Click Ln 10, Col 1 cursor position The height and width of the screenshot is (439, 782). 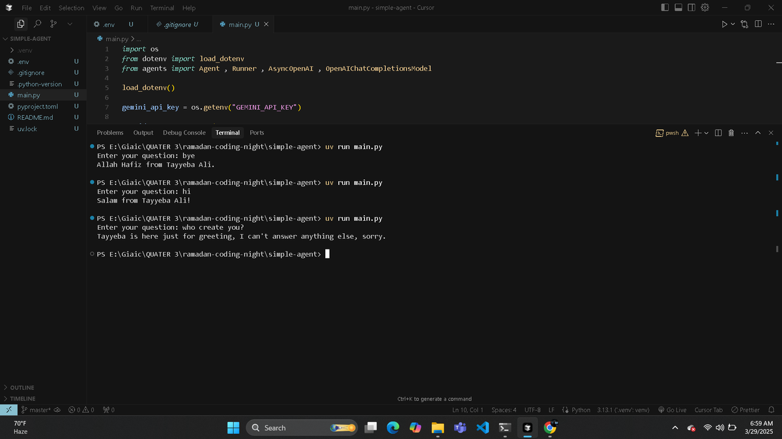[467, 410]
